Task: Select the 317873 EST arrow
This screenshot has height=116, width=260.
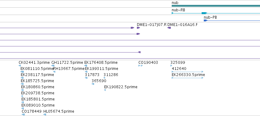Action: pyautogui.click(x=86, y=78)
